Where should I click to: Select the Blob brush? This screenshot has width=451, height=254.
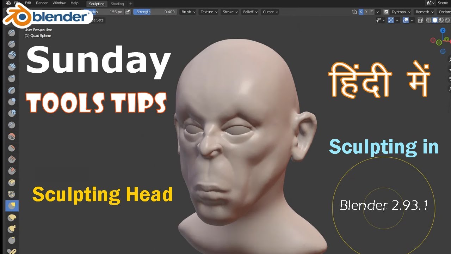[12, 113]
